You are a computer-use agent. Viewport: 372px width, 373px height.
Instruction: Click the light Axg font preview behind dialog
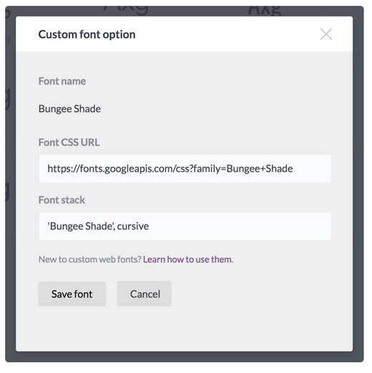127,11
